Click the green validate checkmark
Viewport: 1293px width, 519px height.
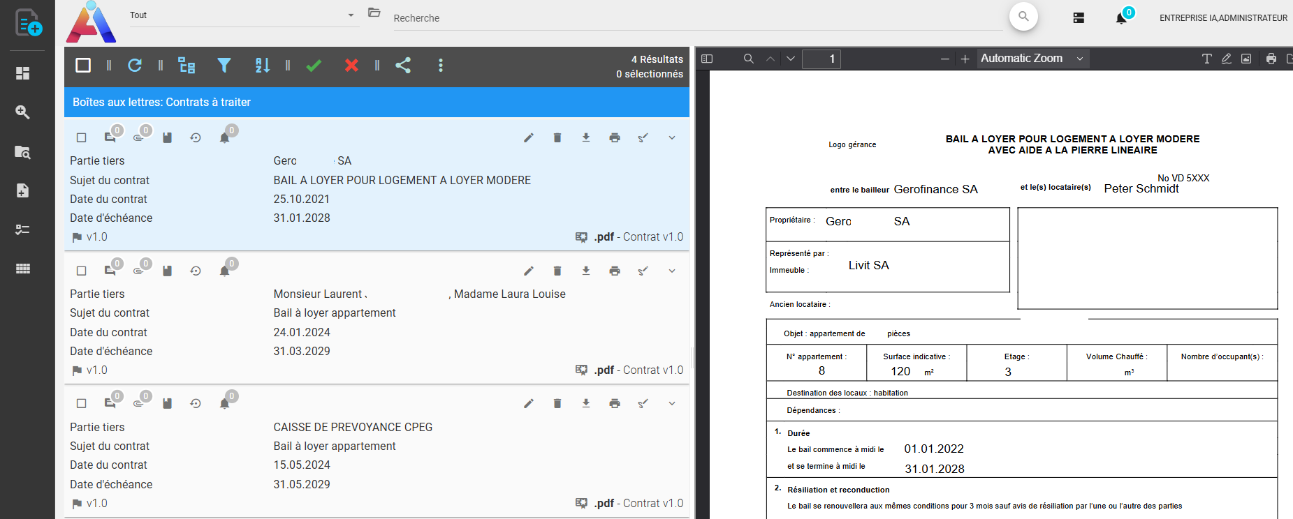coord(314,66)
